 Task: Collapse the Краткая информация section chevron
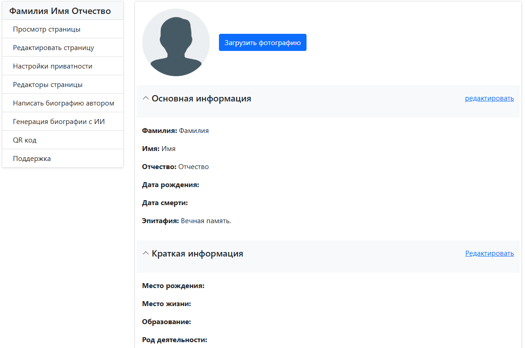point(146,253)
